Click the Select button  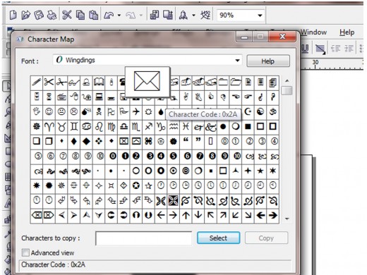[218, 238]
